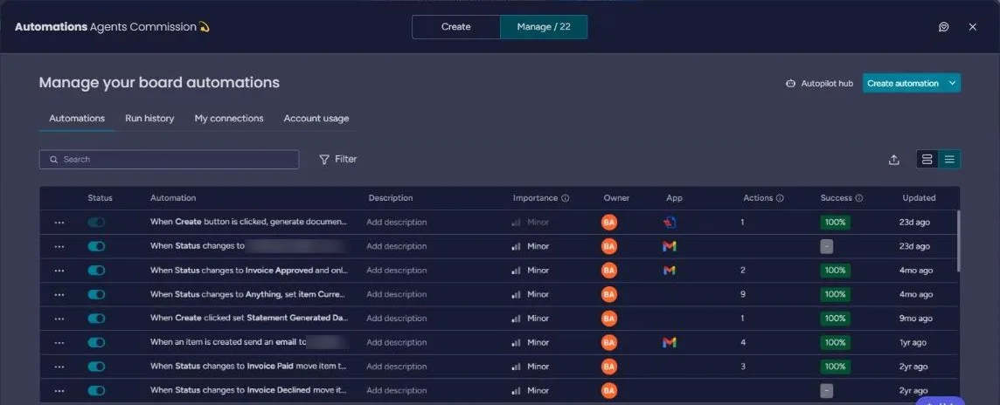Grab the table vertical scrollbar
Image resolution: width=1000 pixels, height=405 pixels.
coord(958,242)
